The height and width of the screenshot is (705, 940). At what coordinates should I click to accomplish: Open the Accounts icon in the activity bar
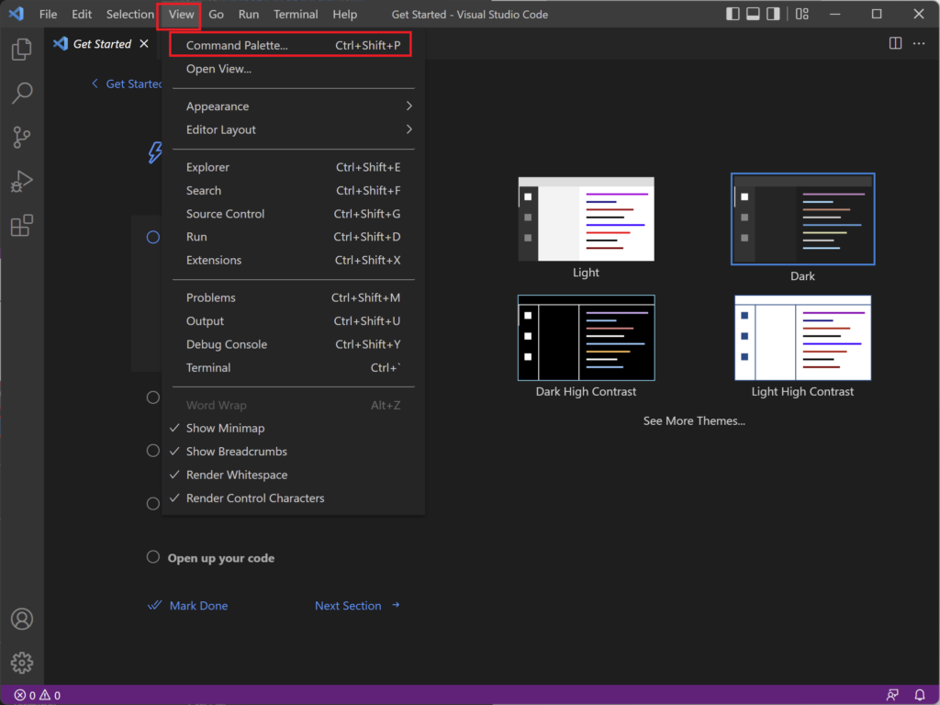pos(22,619)
